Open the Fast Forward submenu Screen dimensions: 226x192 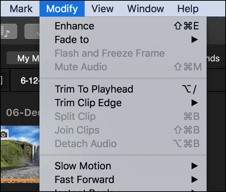coord(84,180)
